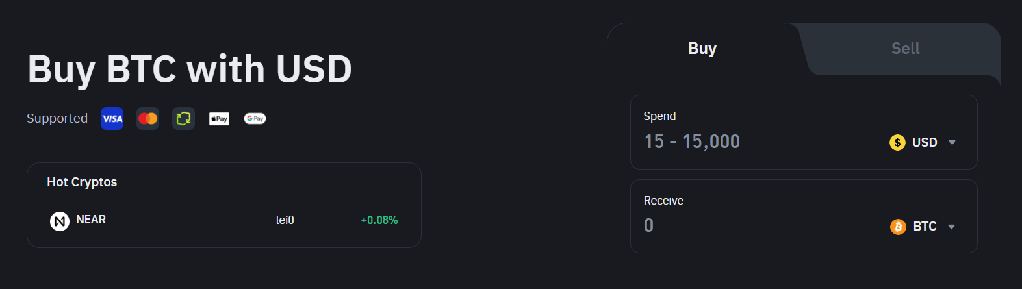Viewport: 1022px width, 289px height.
Task: Click the Visa payment icon
Action: pos(112,119)
